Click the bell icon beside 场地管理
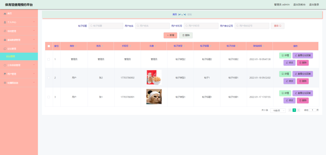This screenshot has height=155, width=326. coord(5,31)
